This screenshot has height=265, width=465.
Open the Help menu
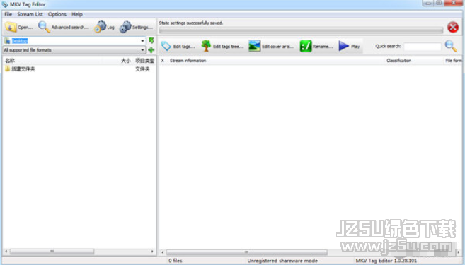[77, 14]
